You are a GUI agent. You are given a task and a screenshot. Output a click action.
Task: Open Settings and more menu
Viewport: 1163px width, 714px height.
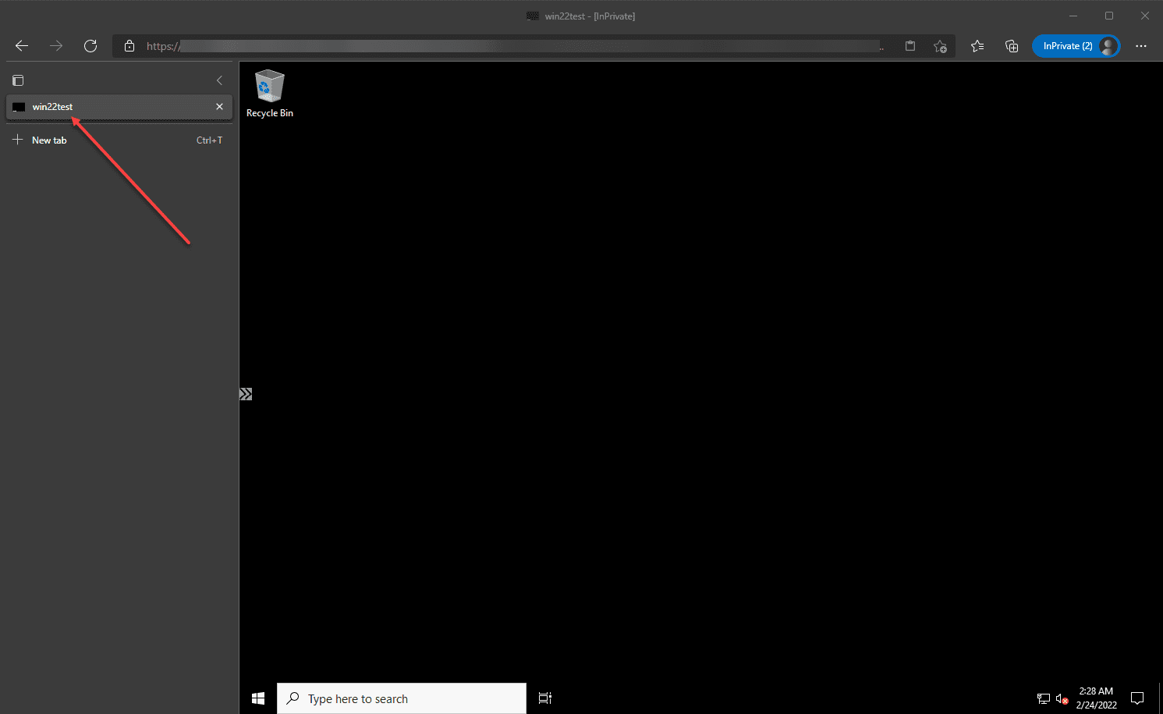coord(1141,46)
